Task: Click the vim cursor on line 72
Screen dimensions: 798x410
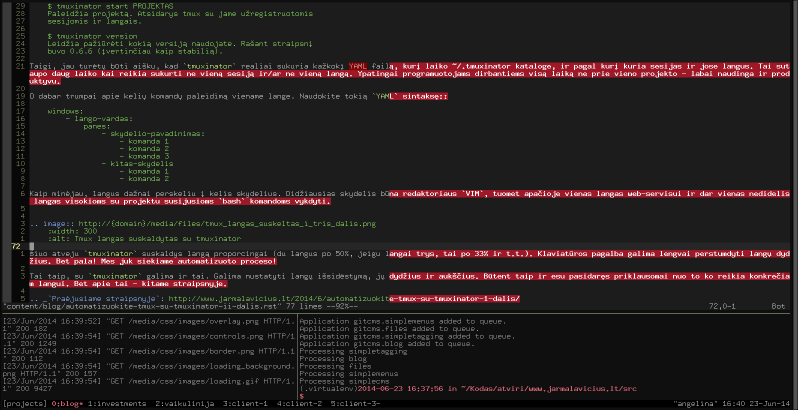Action: 31,246
